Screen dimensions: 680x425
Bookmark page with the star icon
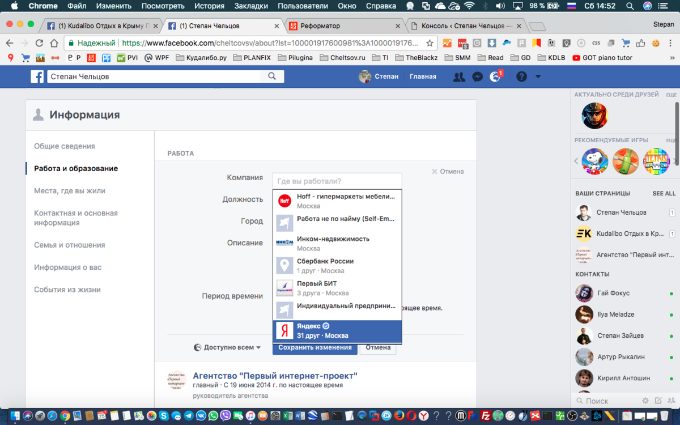[x=430, y=43]
